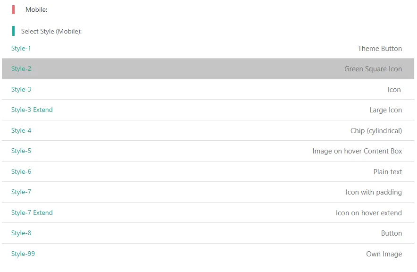The width and height of the screenshot is (417, 272).
Task: Click the "Green Square Icon" label
Action: coord(373,69)
